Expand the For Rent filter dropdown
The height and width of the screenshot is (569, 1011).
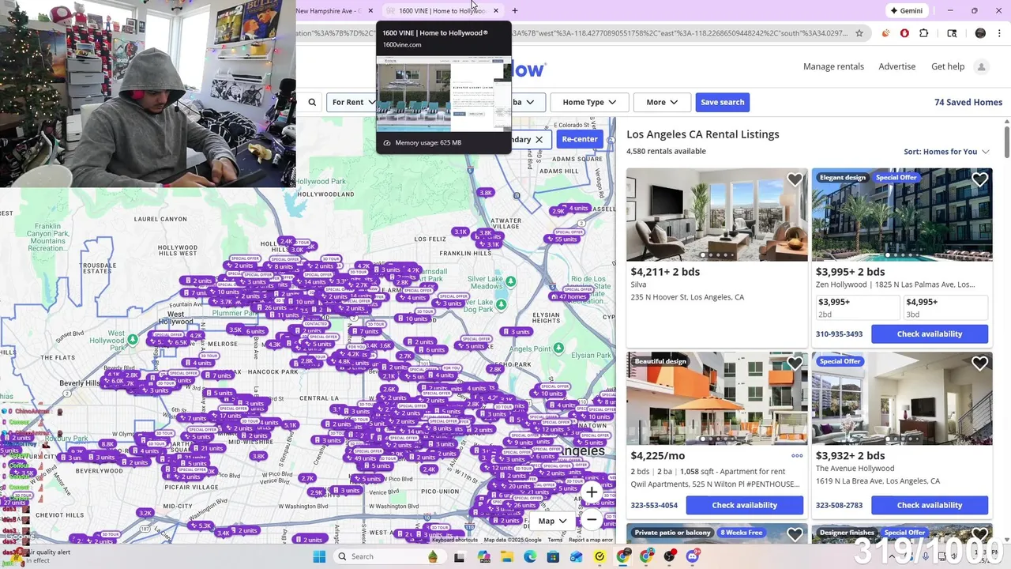click(x=352, y=102)
